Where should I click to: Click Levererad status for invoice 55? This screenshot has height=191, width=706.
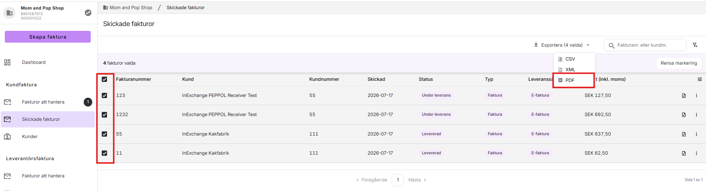click(432, 134)
